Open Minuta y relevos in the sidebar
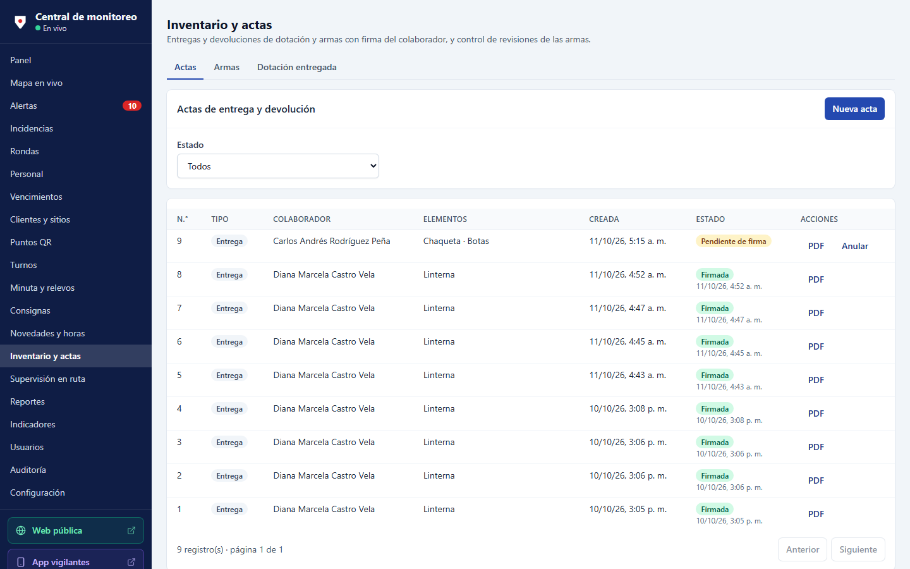 coord(76,288)
